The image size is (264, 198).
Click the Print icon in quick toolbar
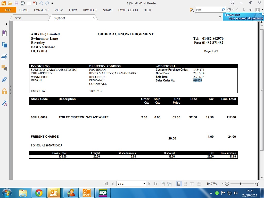pyautogui.click(x=22, y=3)
